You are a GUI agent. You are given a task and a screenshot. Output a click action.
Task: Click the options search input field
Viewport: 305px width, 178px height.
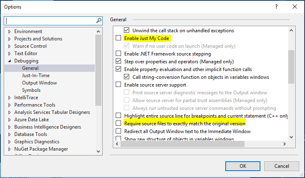pos(49,20)
